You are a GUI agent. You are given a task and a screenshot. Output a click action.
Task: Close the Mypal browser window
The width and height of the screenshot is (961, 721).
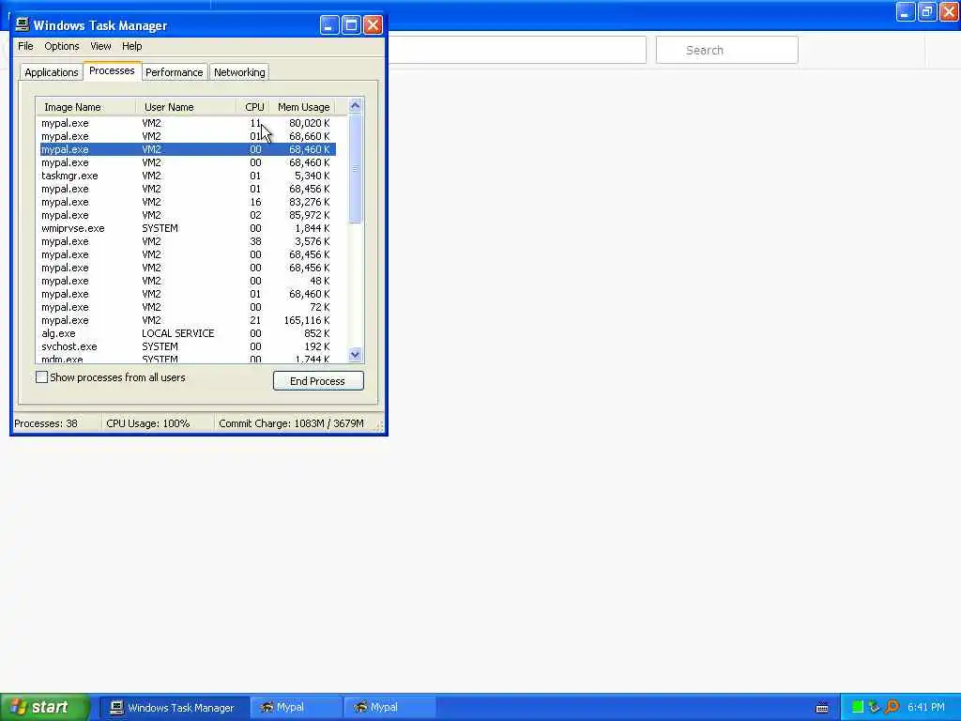[949, 11]
